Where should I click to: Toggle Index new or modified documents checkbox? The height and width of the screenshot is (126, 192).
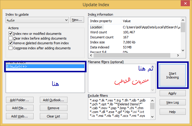click(11, 34)
